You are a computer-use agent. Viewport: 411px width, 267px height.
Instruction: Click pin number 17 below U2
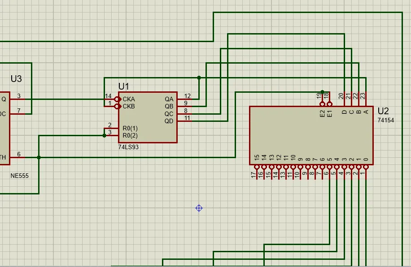click(x=253, y=175)
